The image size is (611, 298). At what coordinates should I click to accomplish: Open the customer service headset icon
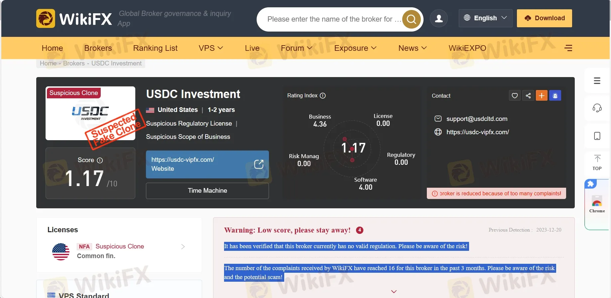coord(597,108)
